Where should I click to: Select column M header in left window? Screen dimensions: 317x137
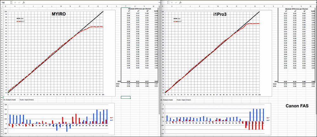tap(61, 6)
